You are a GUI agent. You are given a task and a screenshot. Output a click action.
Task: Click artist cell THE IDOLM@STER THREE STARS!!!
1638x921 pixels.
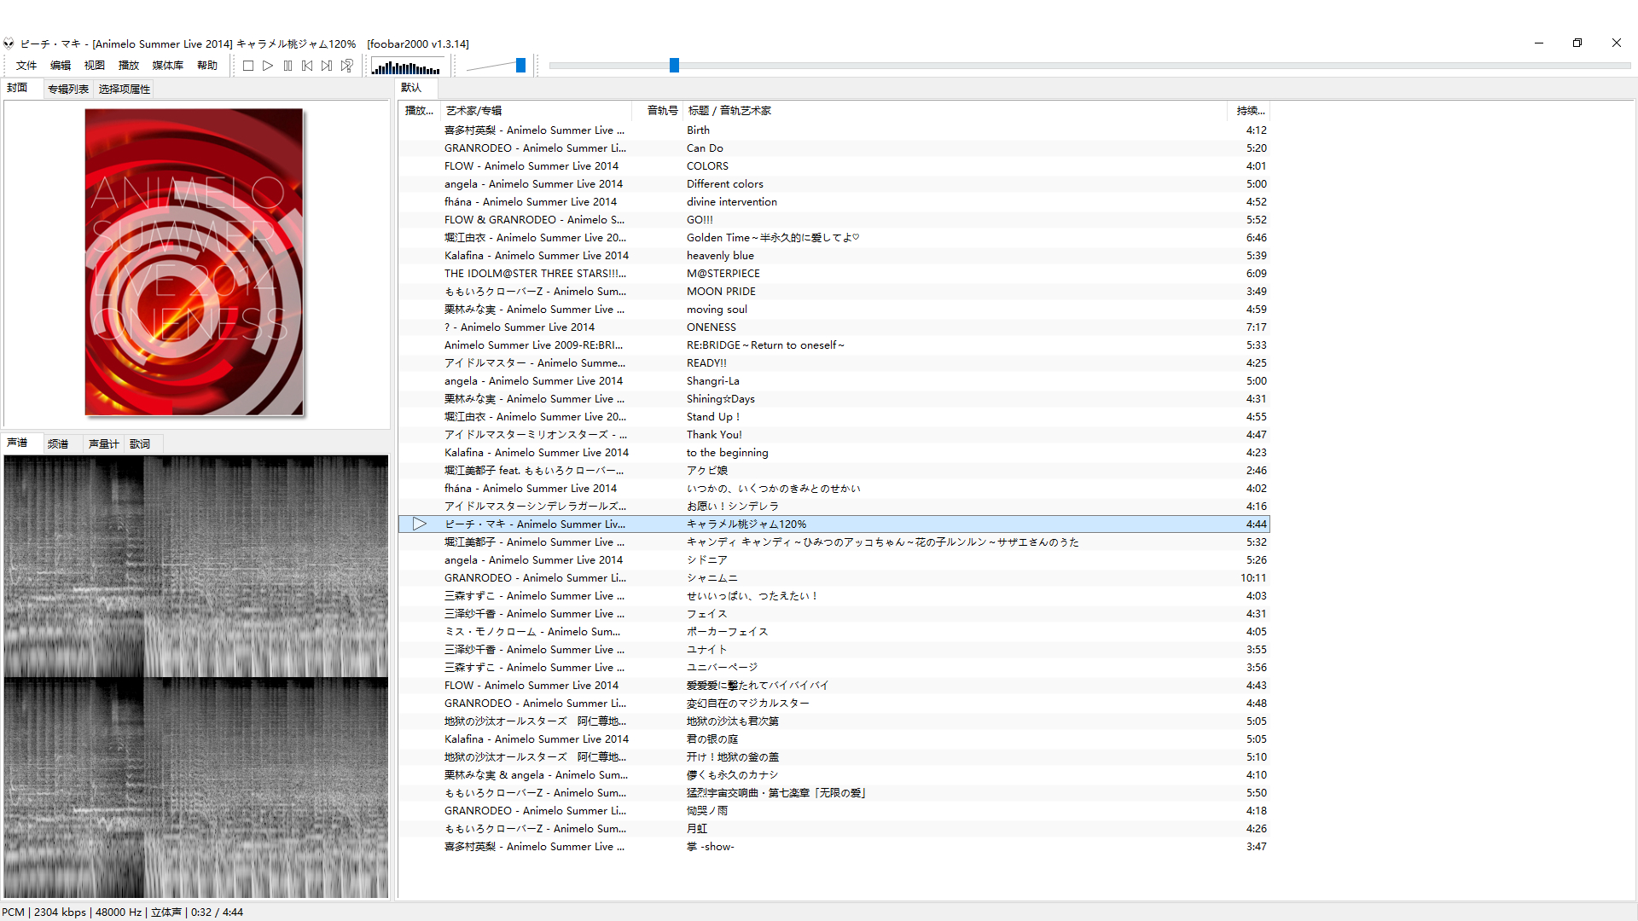click(535, 274)
